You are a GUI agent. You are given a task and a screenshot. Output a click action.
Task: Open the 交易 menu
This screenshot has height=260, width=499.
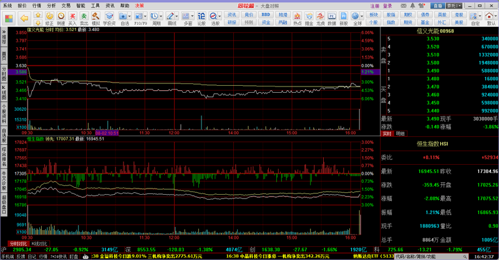pos(66,6)
